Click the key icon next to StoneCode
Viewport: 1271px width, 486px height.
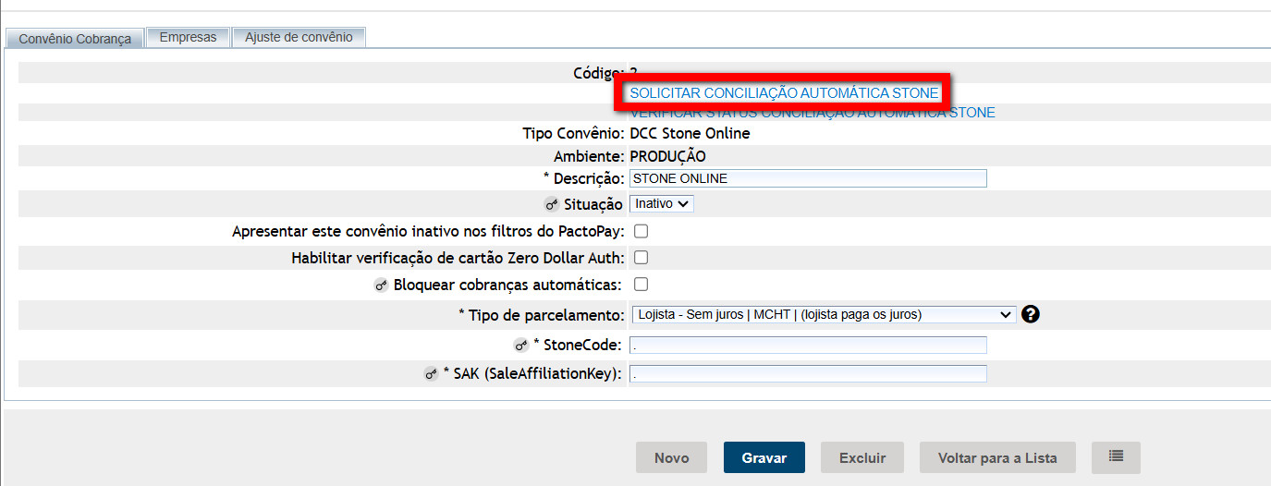click(x=521, y=346)
